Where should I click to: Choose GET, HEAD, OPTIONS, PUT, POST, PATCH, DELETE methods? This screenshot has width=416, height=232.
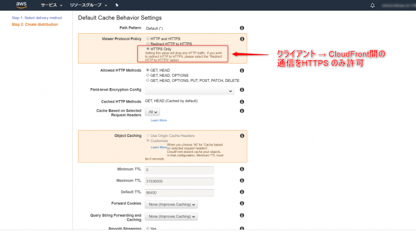pos(148,80)
